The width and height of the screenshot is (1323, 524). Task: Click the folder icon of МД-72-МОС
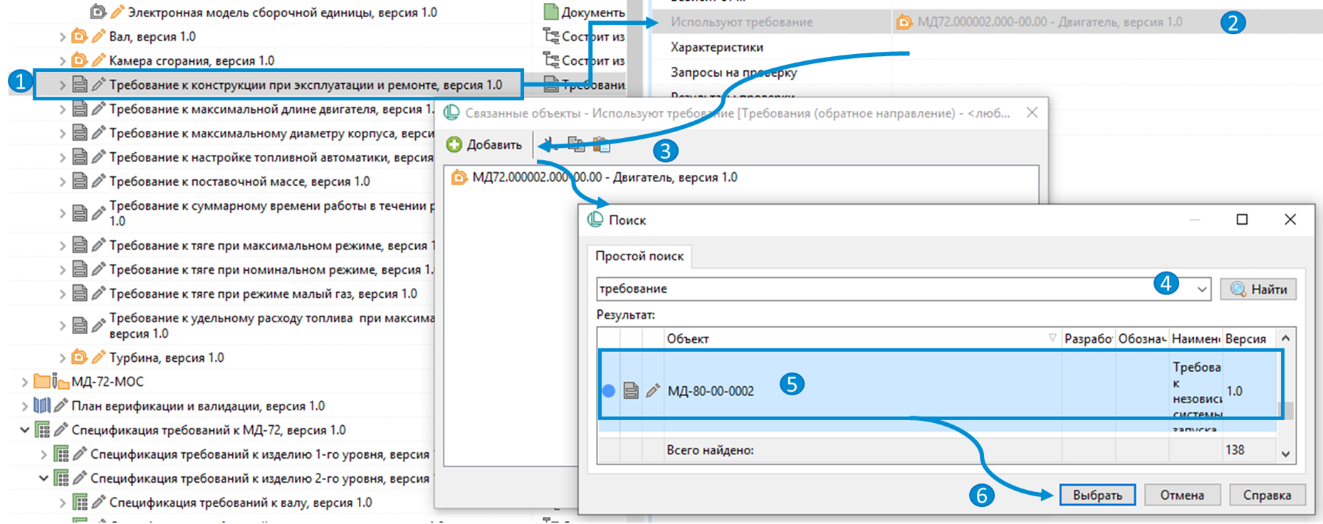pos(43,382)
